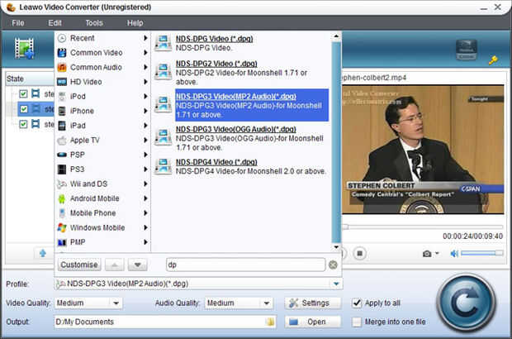Click the registration key icon
512x339 pixels.
[493, 60]
